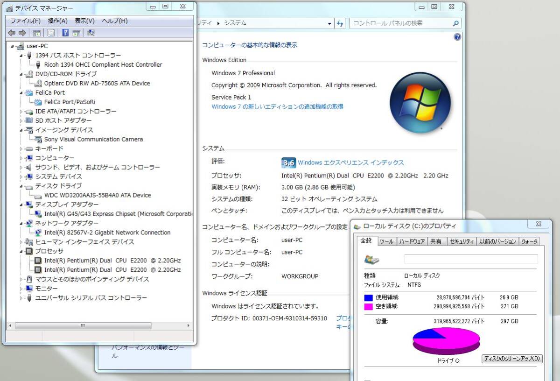Expand the モニター node
The image size is (560, 381).
click(21, 289)
